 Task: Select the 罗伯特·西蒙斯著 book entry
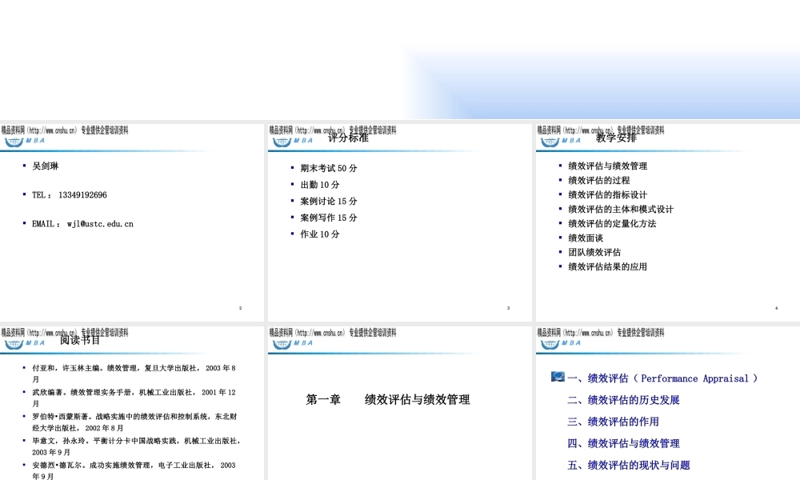tap(134, 422)
